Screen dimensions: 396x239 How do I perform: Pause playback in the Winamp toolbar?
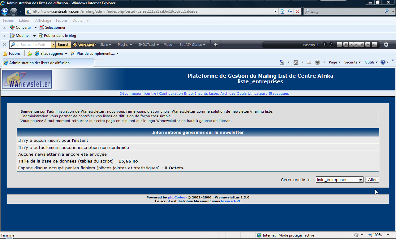tap(356, 45)
